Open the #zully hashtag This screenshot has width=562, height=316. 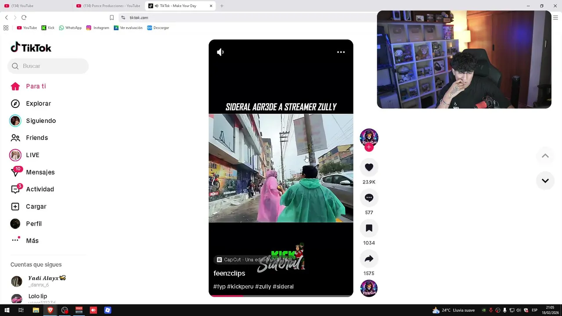pyautogui.click(x=263, y=287)
